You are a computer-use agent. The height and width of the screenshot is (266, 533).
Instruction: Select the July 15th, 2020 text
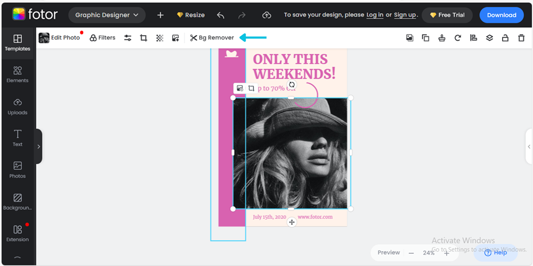pyautogui.click(x=270, y=217)
